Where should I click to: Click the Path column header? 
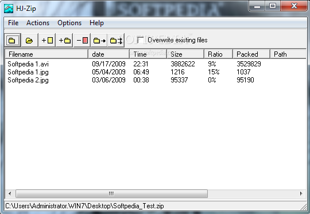click(x=288, y=54)
